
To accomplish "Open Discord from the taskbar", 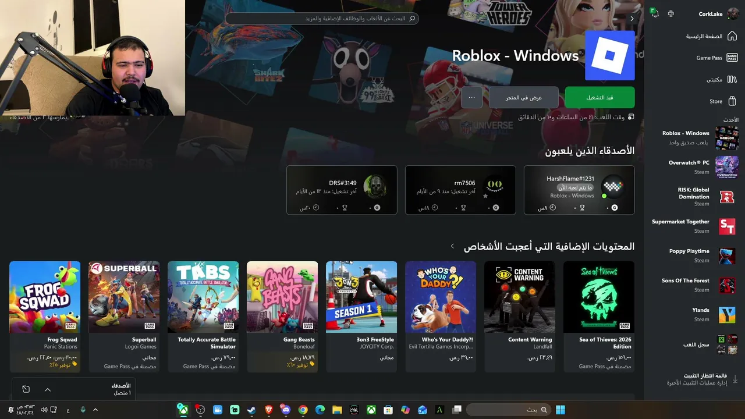I will click(286, 410).
